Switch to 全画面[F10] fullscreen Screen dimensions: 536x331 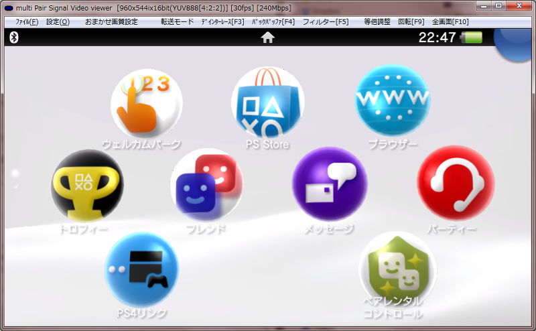pyautogui.click(x=450, y=22)
